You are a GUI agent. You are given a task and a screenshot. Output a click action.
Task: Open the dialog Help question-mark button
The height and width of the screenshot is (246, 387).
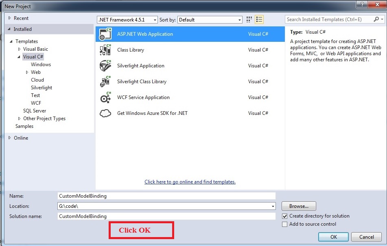(362, 4)
